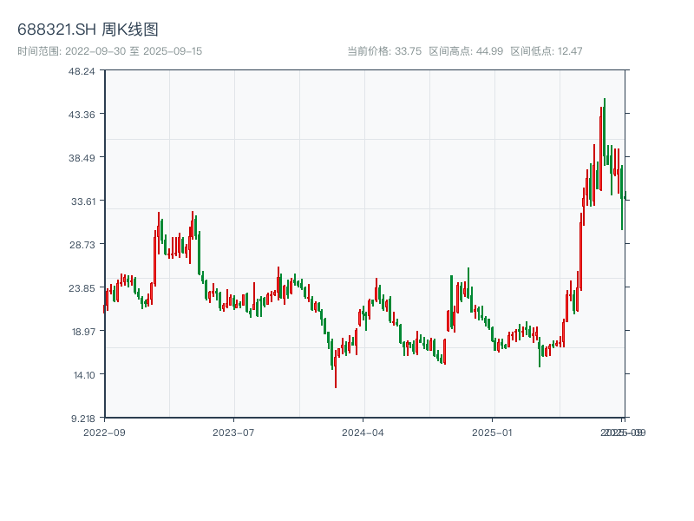This screenshot has height=521, width=694.
Task: Click the y-axis label 28.73
Action: 82,245
